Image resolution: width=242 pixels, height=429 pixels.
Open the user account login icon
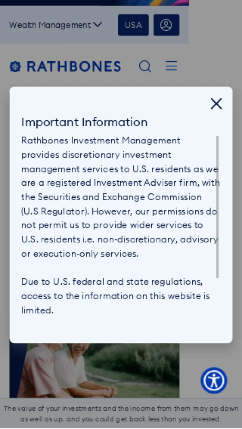pos(166,25)
